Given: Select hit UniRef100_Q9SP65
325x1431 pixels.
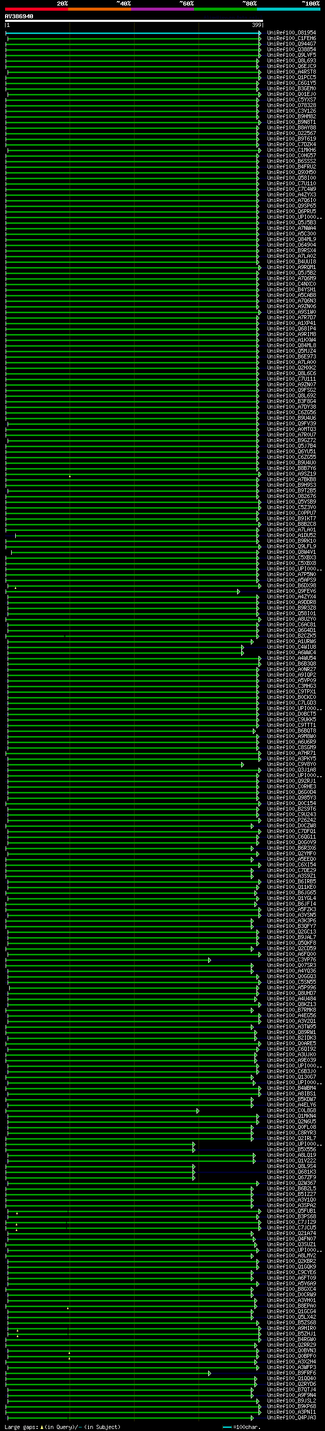Looking at the screenshot, I should [291, 206].
